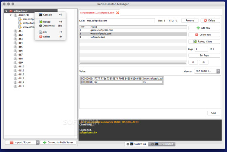Choose Reload from the context menu
The width and height of the screenshot is (227, 152).
point(50,22)
